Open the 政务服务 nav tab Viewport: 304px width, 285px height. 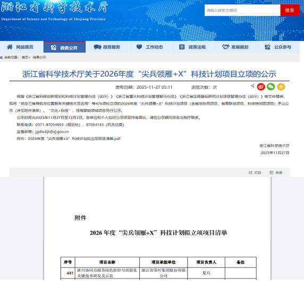click(107, 47)
